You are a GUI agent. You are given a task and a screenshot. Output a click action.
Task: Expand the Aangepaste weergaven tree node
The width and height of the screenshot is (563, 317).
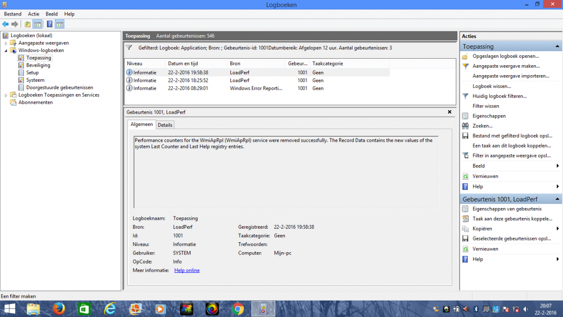[x=6, y=43]
